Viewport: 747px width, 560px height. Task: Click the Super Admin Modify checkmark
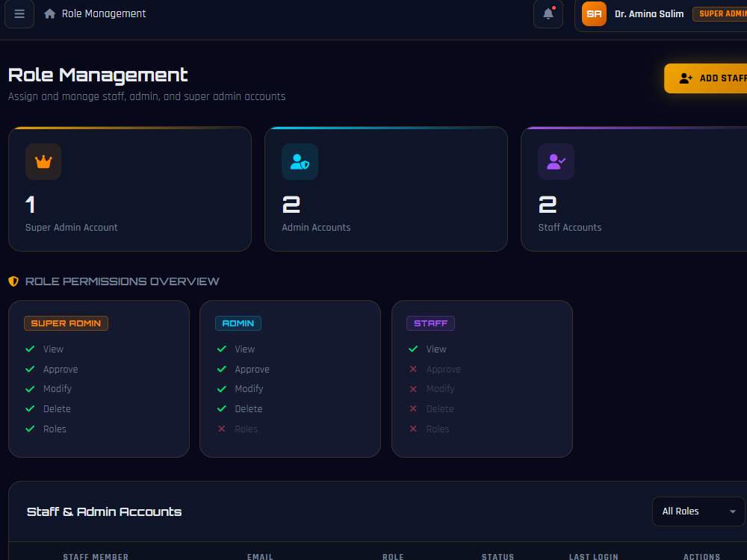(x=30, y=389)
